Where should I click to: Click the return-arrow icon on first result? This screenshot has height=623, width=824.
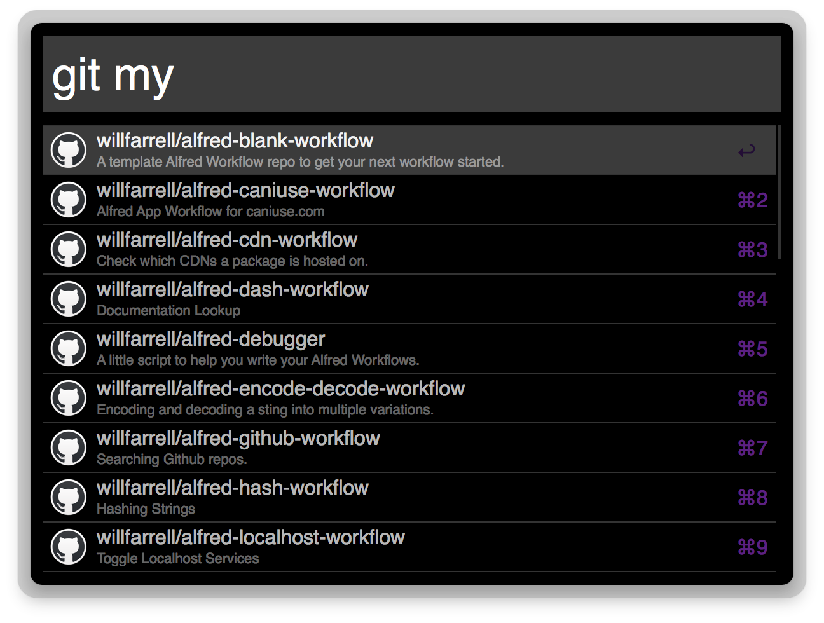click(x=746, y=151)
